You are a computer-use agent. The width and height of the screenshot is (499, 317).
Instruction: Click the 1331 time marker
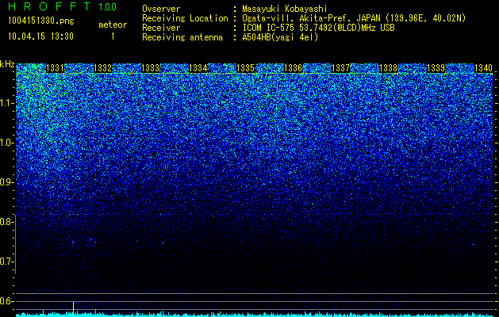tap(55, 68)
